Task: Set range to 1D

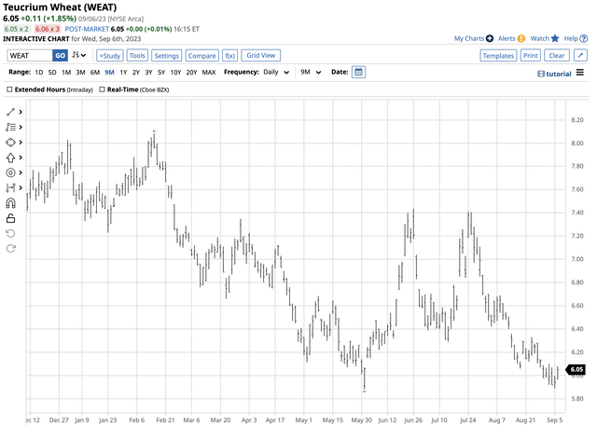Action: pyautogui.click(x=39, y=73)
